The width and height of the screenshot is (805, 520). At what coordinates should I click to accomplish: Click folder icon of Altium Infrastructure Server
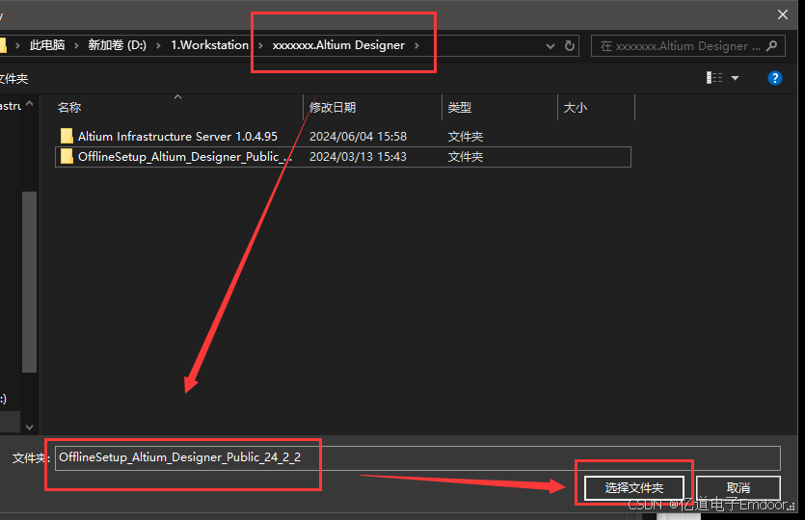pos(67,136)
